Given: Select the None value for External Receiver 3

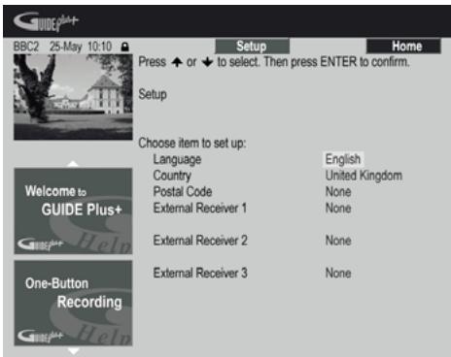Looking at the screenshot, I should (x=338, y=273).
